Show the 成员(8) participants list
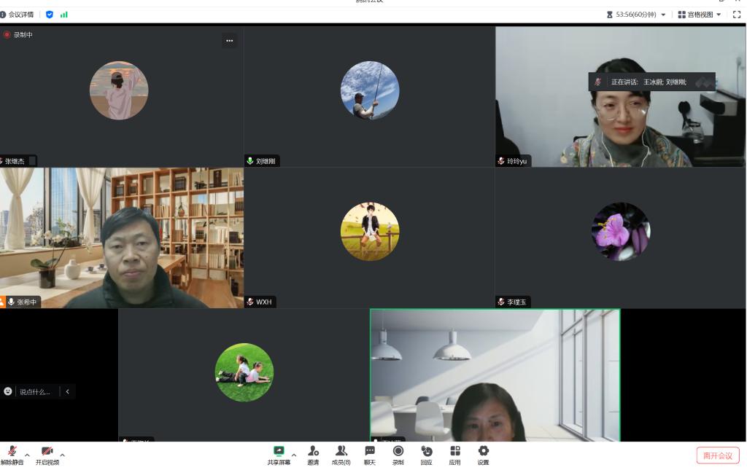The image size is (747, 470). click(341, 455)
